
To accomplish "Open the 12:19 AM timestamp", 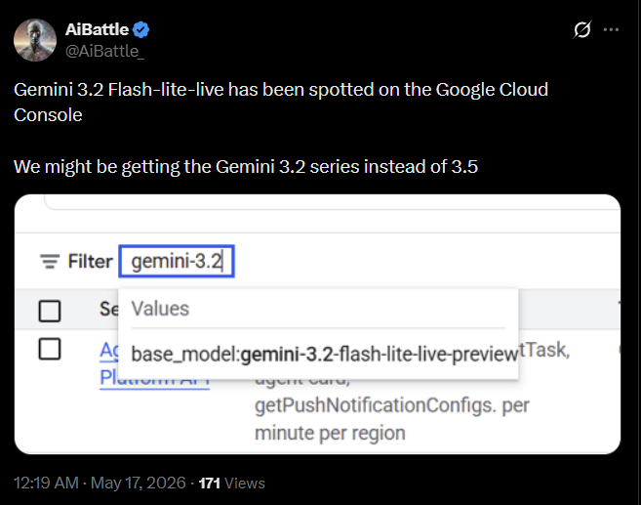I will pyautogui.click(x=46, y=483).
